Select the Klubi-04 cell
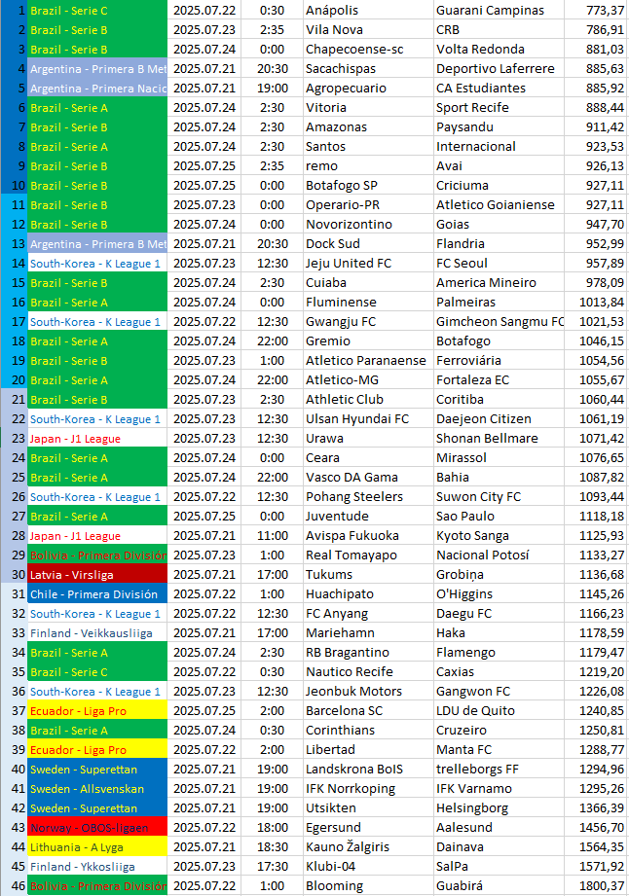The image size is (629, 896). (368, 866)
